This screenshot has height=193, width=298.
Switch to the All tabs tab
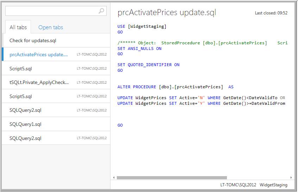[18, 27]
